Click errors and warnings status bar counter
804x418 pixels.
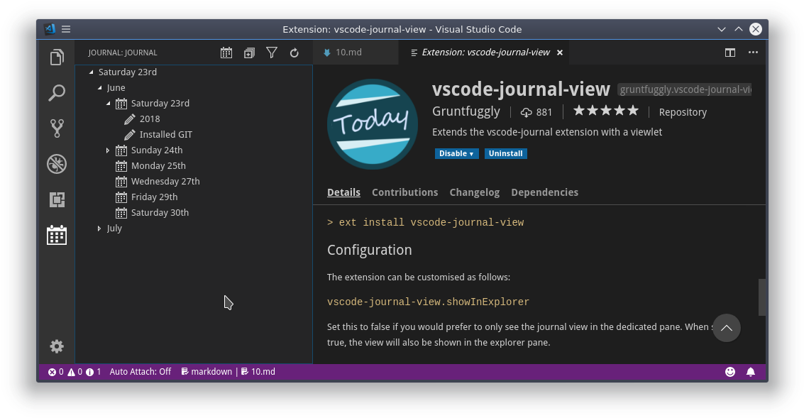click(75, 372)
